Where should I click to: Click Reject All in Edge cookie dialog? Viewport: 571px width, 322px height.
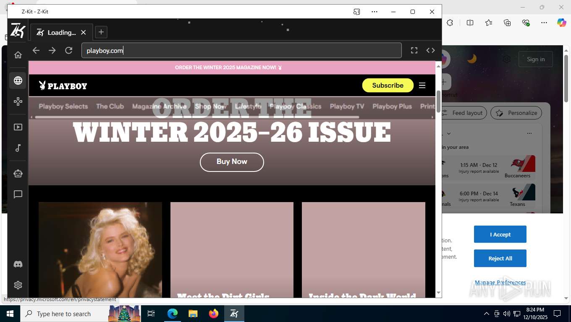click(x=500, y=258)
